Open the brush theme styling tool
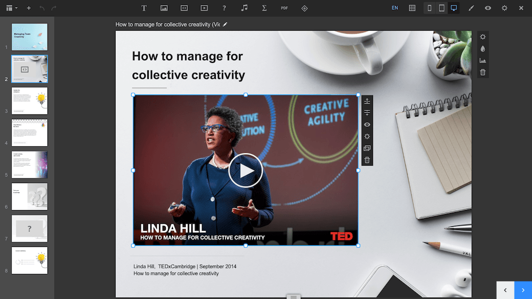This screenshot has width=532, height=299. click(471, 8)
